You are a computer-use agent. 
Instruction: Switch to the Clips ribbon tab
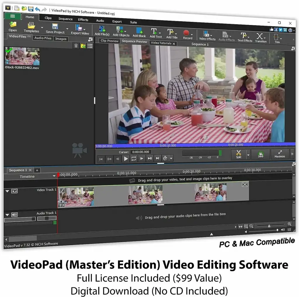(x=48, y=18)
